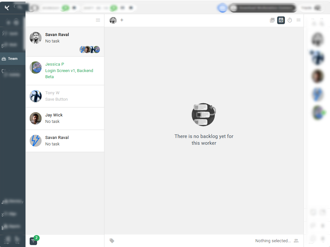Open the worker list hamburger menu
330x247 pixels.
pyautogui.click(x=98, y=20)
